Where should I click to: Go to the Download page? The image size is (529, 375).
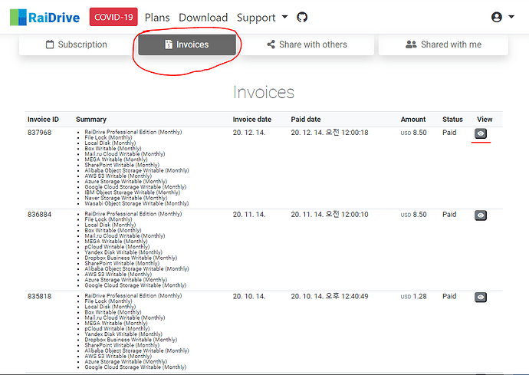pos(203,17)
